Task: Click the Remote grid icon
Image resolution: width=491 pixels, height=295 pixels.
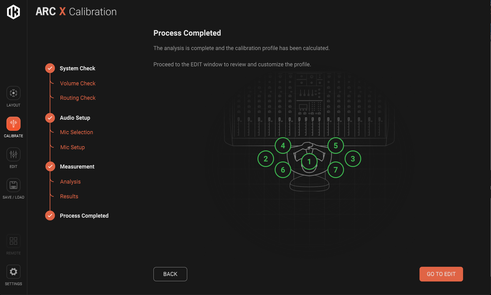Action: (x=14, y=241)
